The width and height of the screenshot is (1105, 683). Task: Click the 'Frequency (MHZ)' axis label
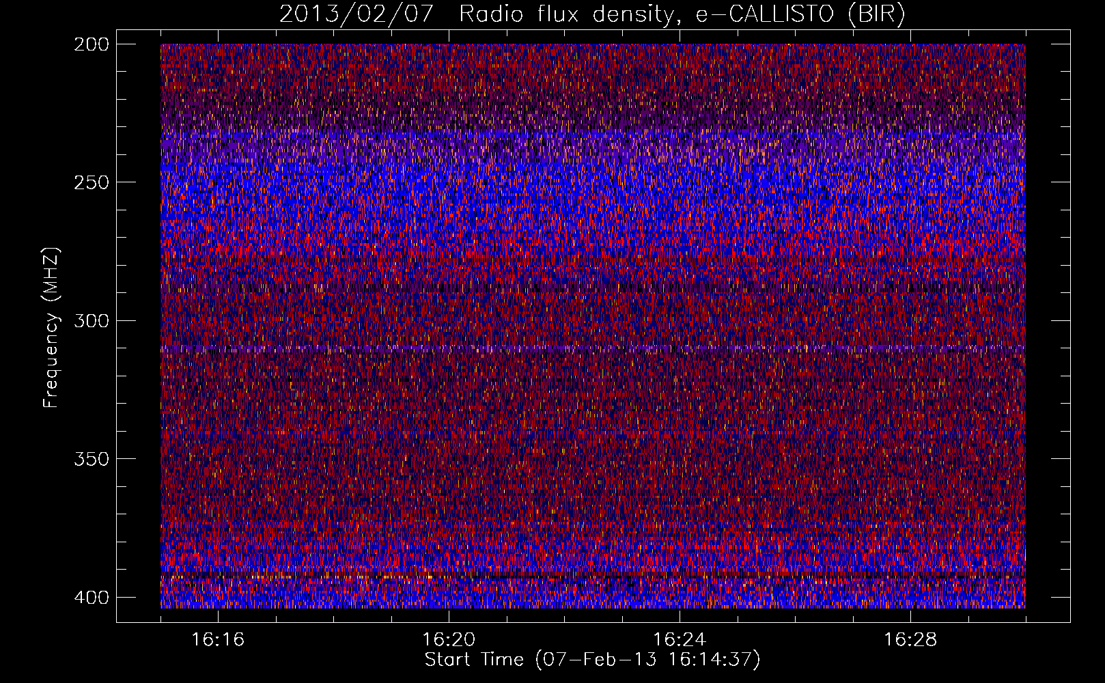click(51, 327)
